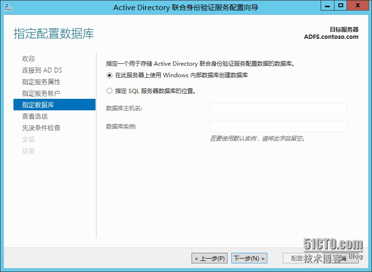Click the 安装 step in sidebar
Viewport: 372px width, 272px height.
click(29, 139)
